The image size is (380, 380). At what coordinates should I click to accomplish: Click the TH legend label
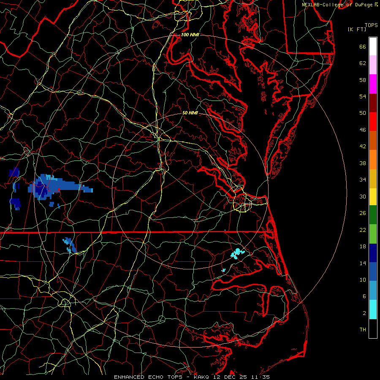[x=363, y=330]
